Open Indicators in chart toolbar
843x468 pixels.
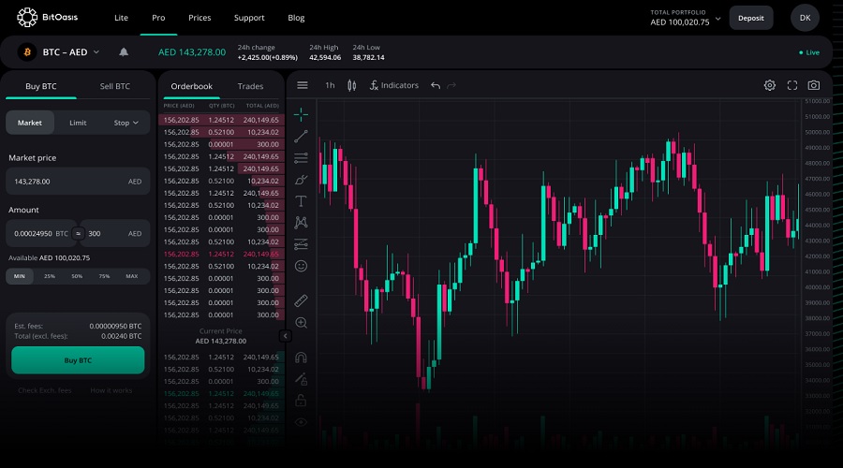(x=394, y=85)
